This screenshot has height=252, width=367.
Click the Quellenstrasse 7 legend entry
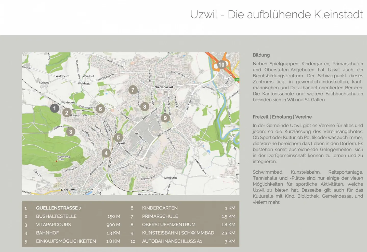pos(59,208)
